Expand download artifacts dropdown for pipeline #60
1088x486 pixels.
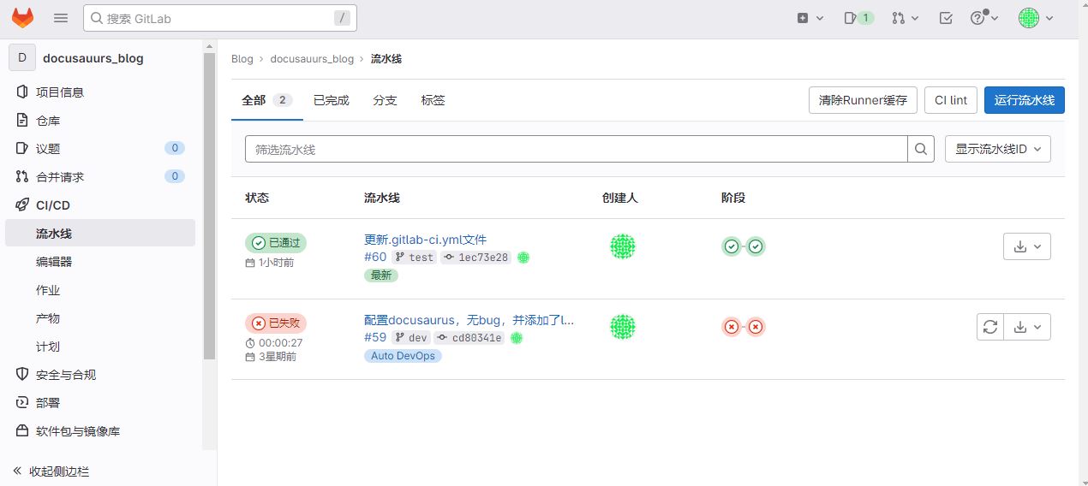click(x=1027, y=246)
